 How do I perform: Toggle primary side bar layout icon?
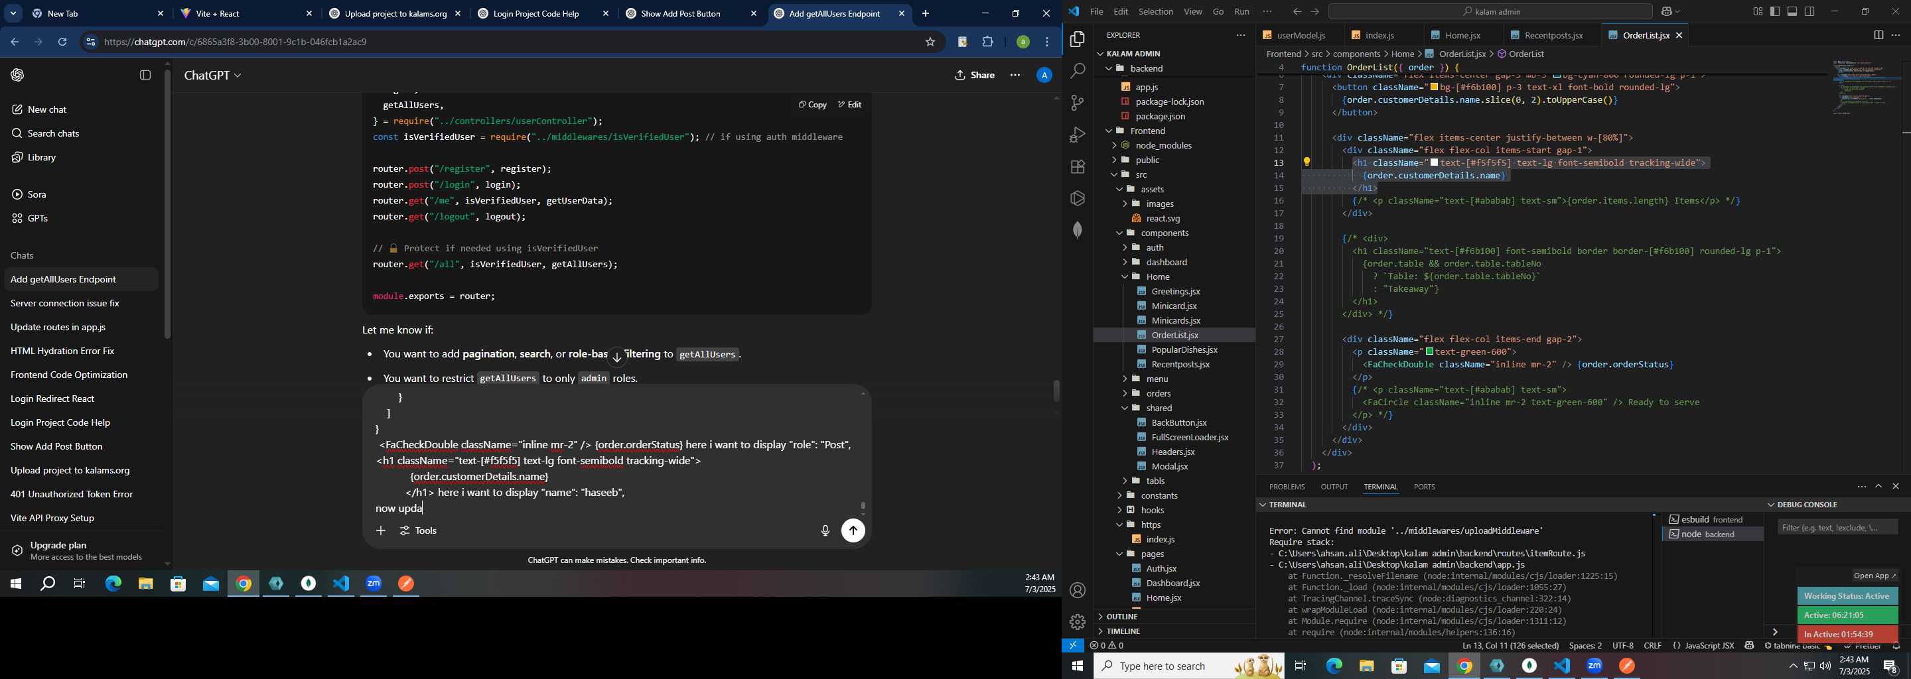click(1774, 11)
